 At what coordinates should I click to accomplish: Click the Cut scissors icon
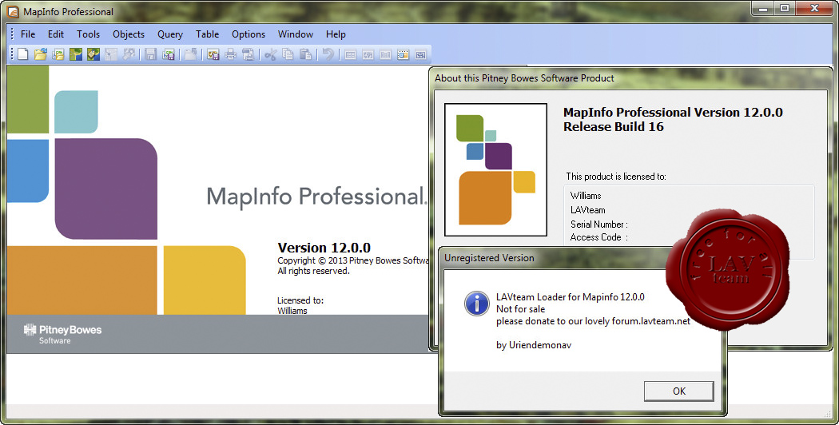point(271,54)
